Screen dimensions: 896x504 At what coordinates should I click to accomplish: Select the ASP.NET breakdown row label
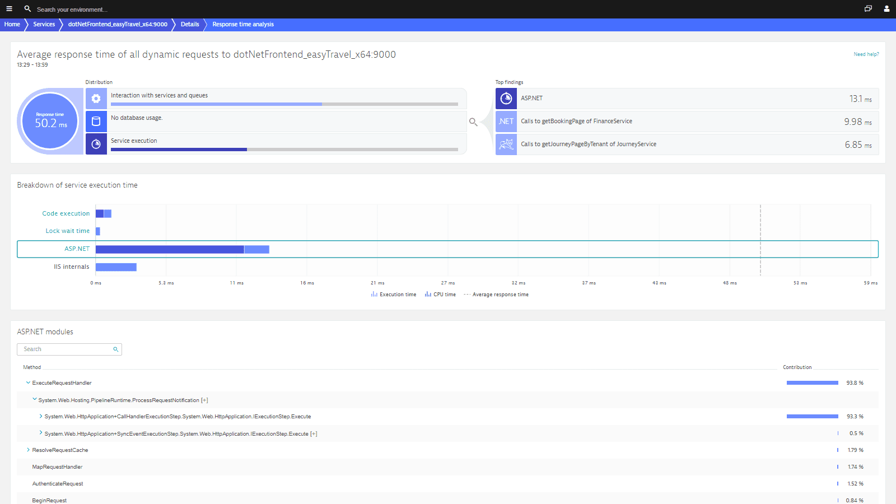(x=77, y=249)
